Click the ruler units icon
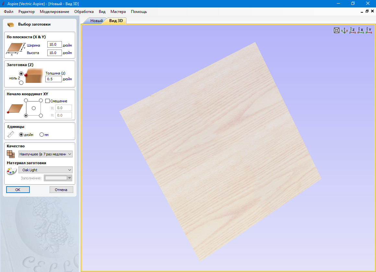The height and width of the screenshot is (272, 376). (x=11, y=135)
